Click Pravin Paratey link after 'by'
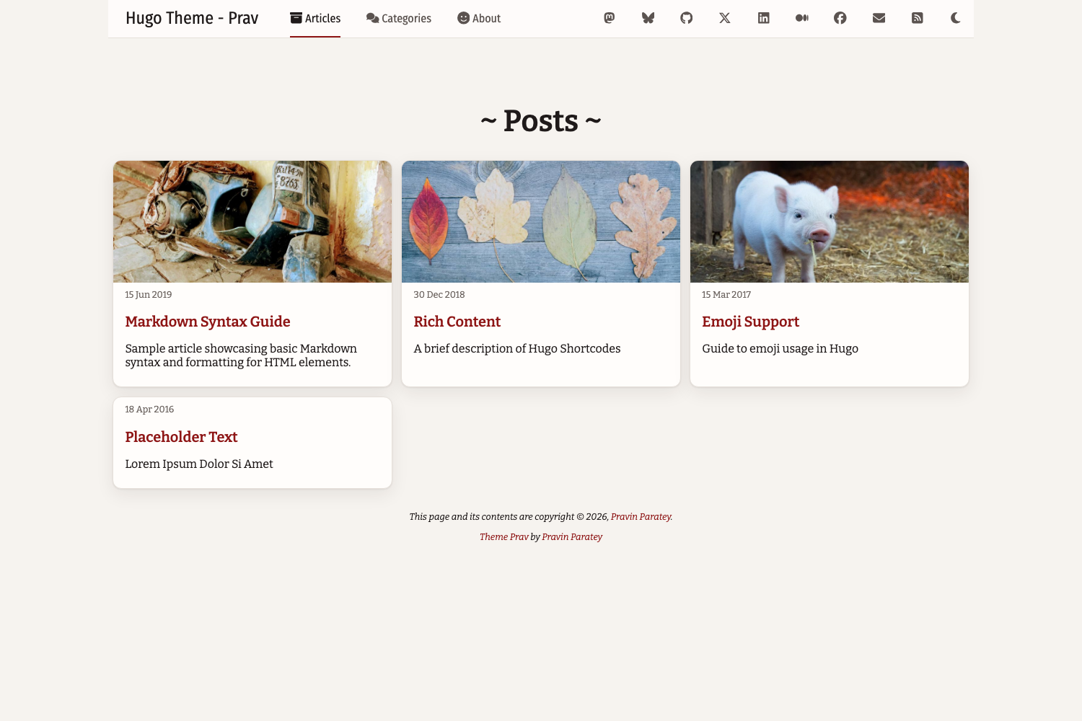 (x=572, y=536)
